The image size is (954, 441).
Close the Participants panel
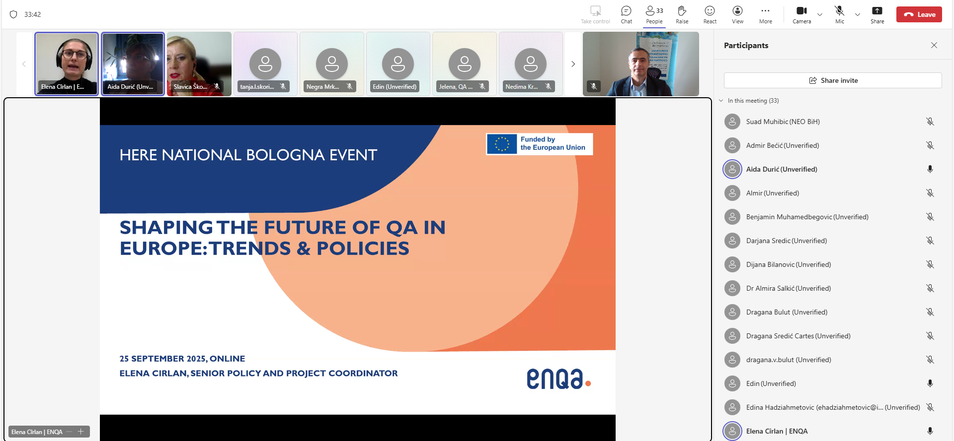[934, 45]
